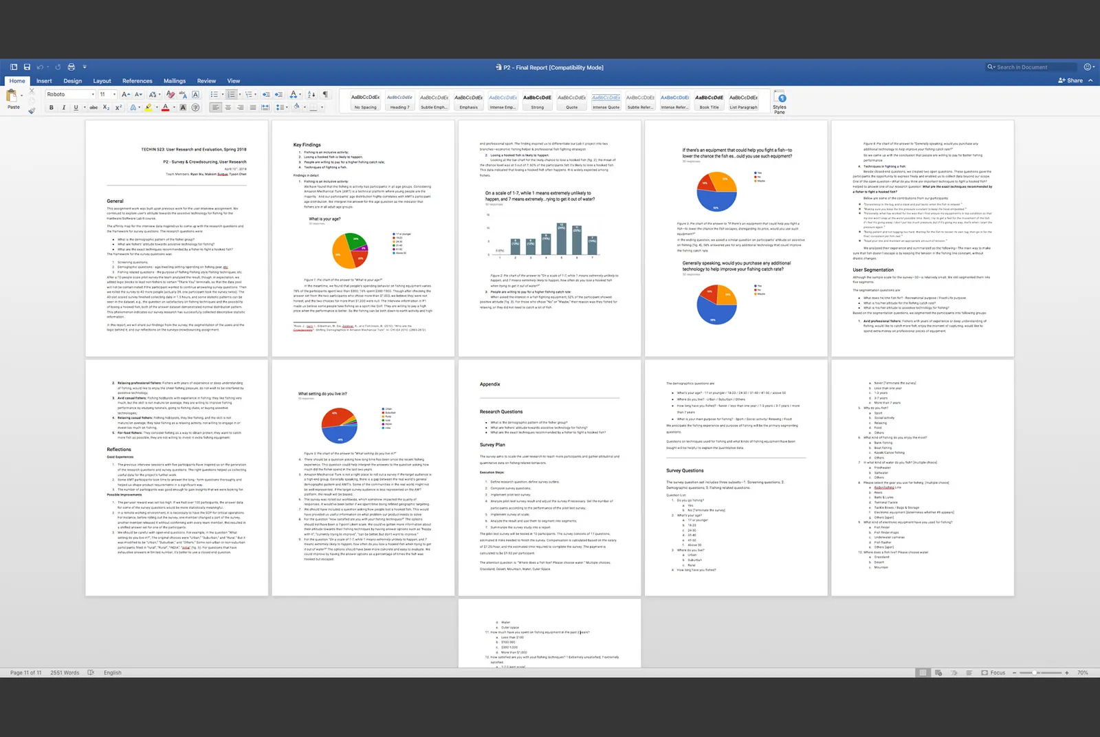This screenshot has width=1100, height=737.
Task: Click the Undo arrow in the quick access toolbar
Action: (40, 67)
